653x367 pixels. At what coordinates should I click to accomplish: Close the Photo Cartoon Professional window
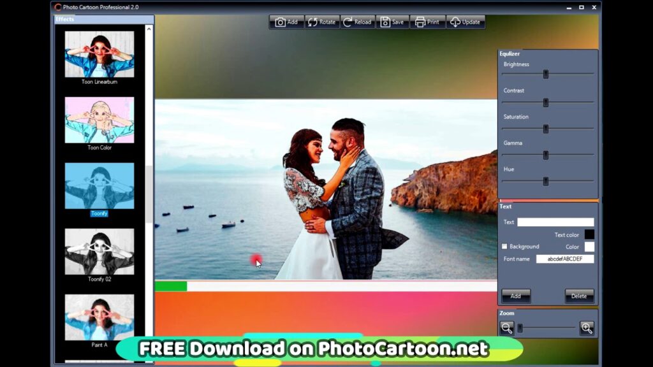pyautogui.click(x=594, y=8)
